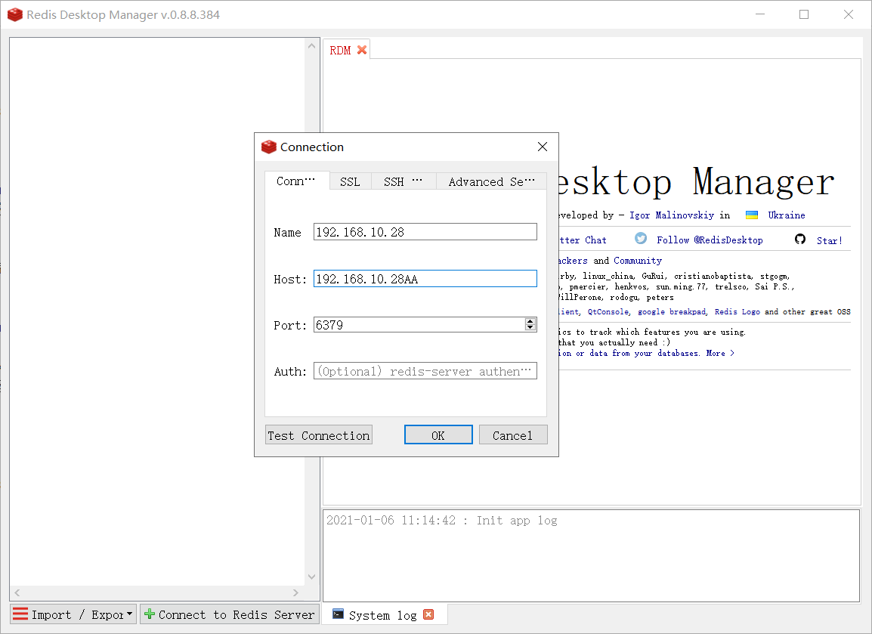Click scroll down arrow in connections panel
Screen dimensions: 872x634
tap(311, 577)
